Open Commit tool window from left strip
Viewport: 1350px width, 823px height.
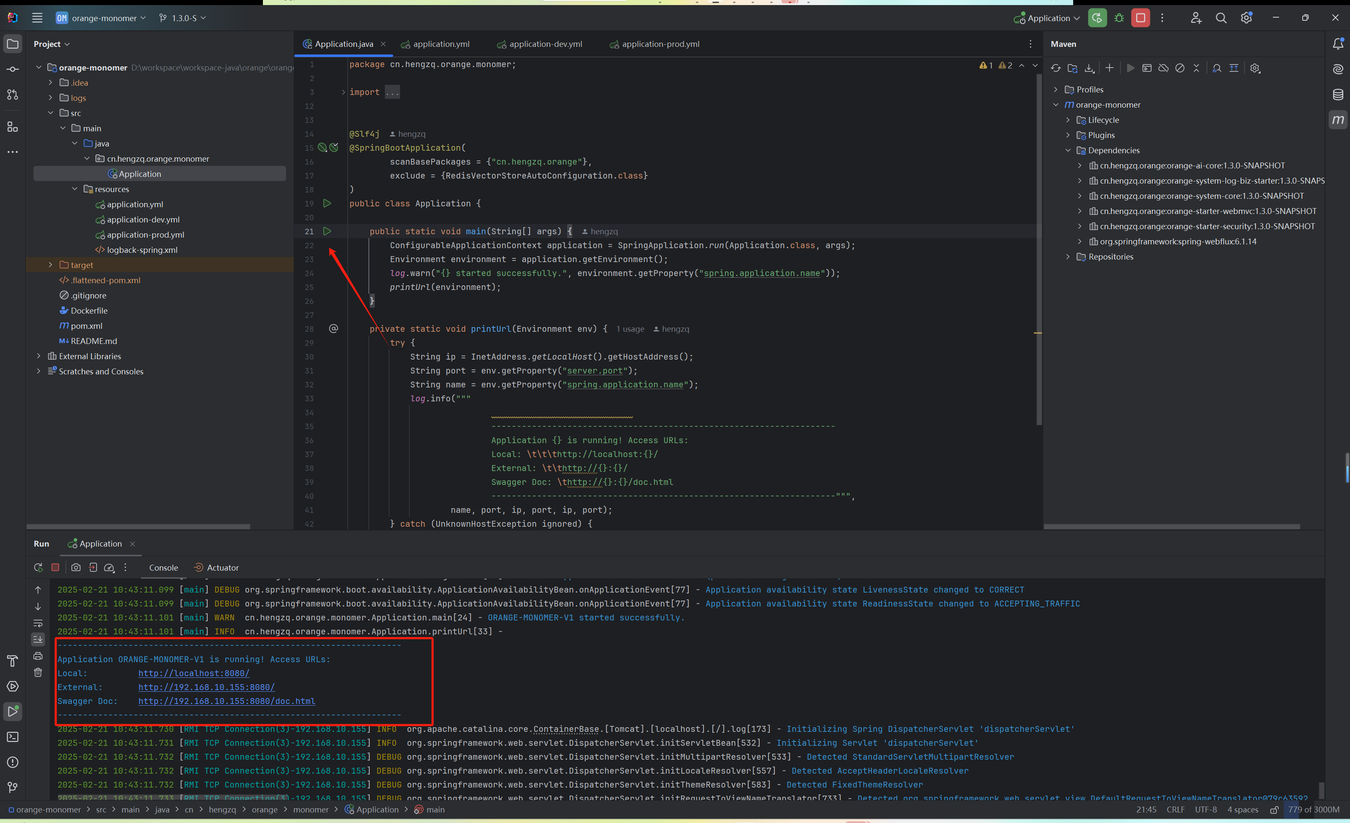coord(13,69)
